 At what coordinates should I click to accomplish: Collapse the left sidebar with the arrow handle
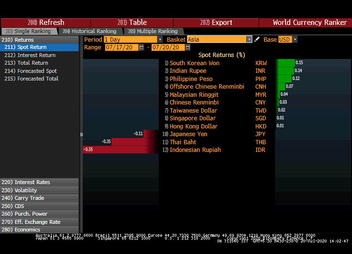[x=81, y=135]
